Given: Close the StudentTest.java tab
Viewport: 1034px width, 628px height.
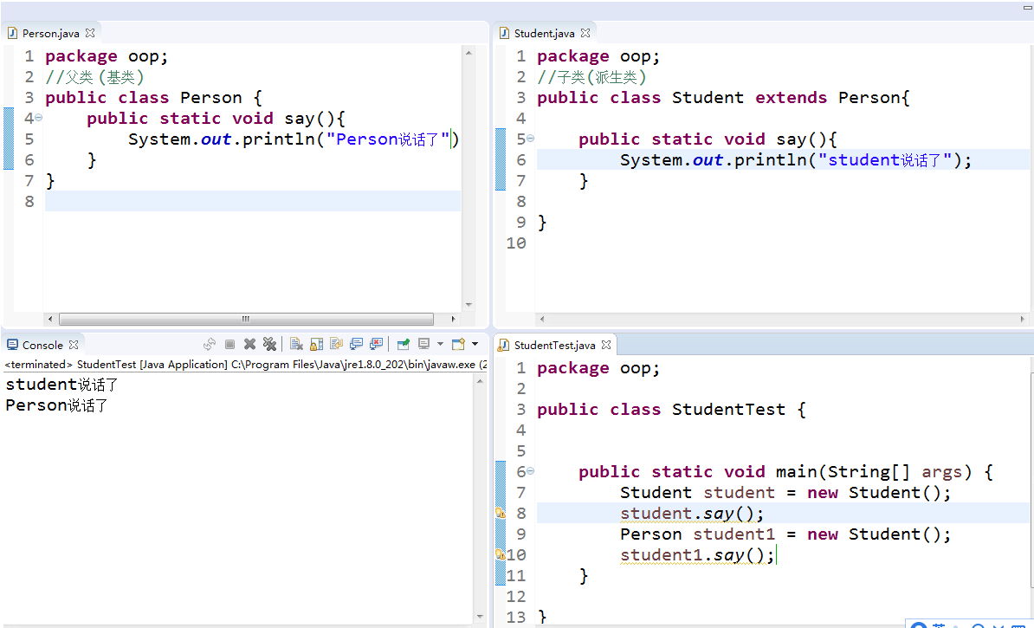Looking at the screenshot, I should coord(606,345).
